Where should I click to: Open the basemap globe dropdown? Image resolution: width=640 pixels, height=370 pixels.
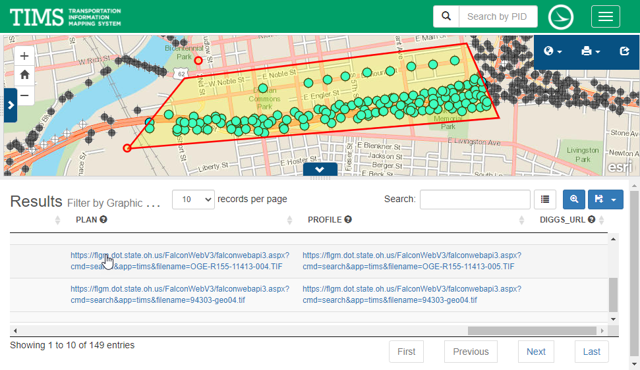click(x=552, y=51)
